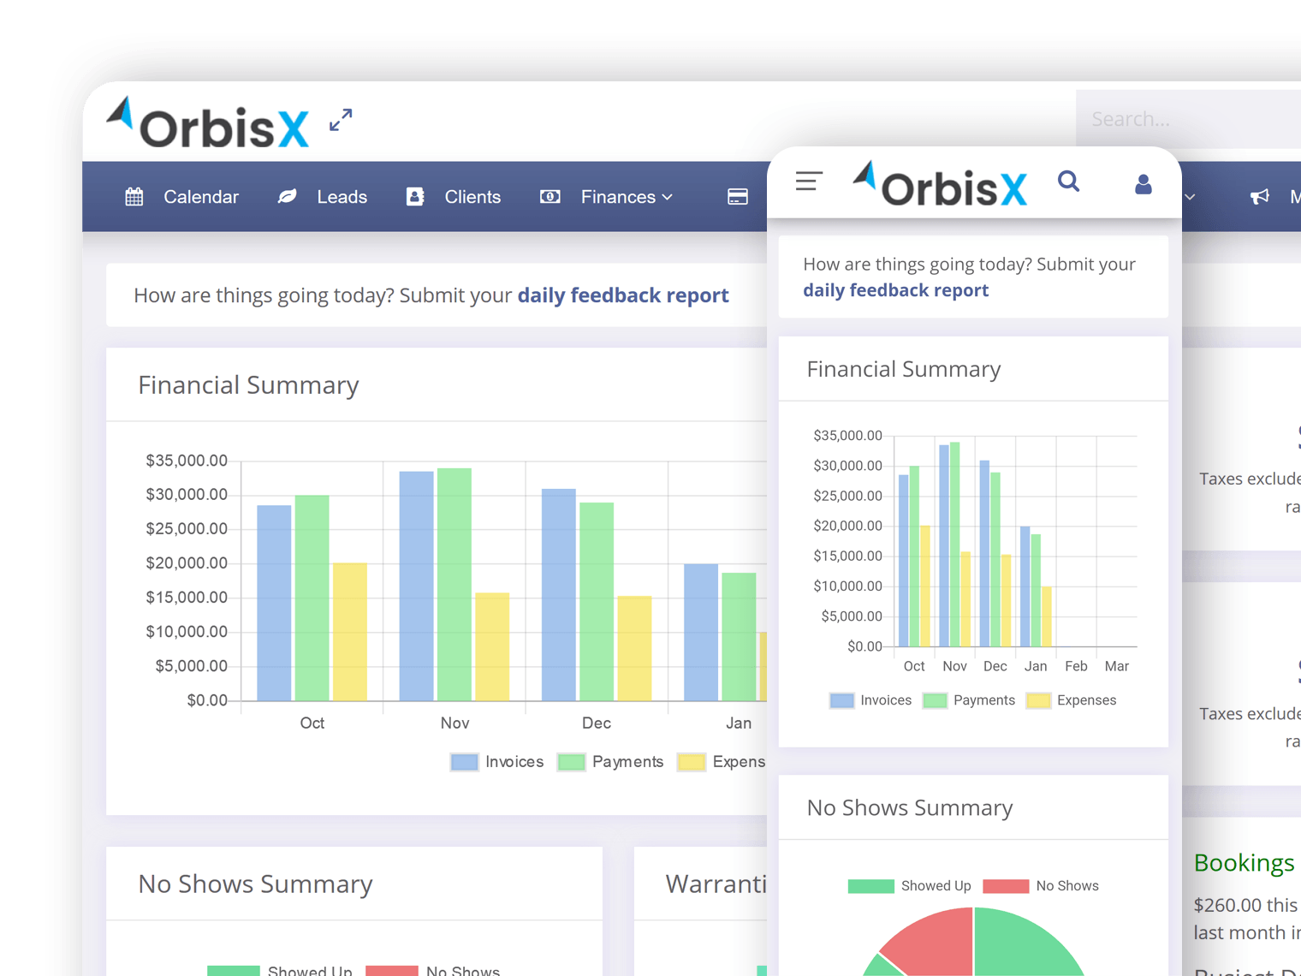Click the fullscreen expand arrows icon
The image size is (1301, 976).
341,120
